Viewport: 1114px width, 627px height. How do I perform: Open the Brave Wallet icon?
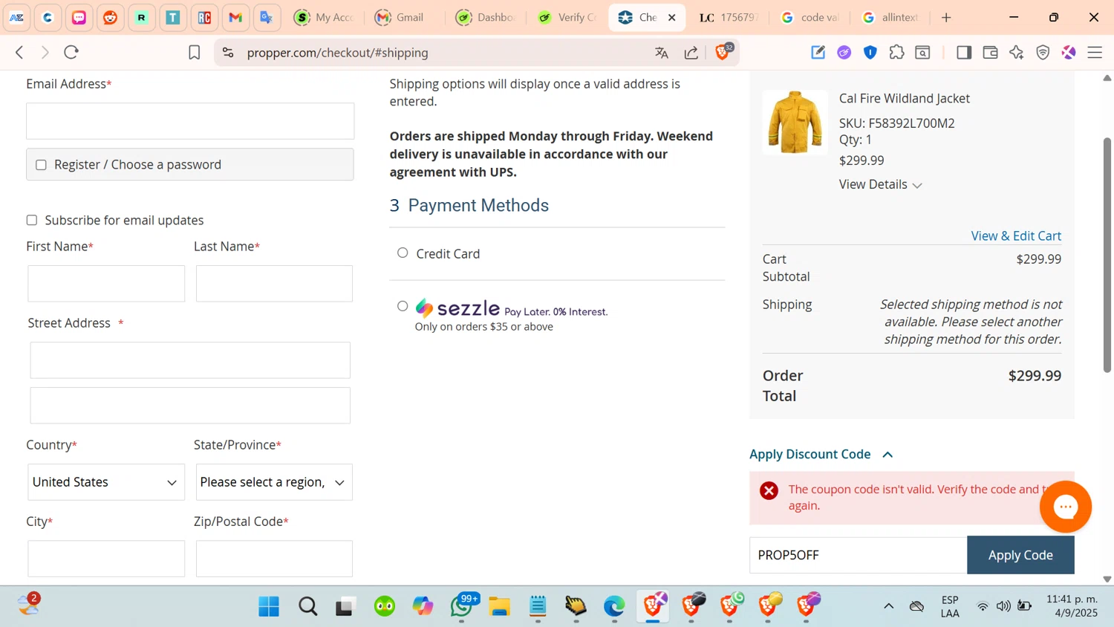coord(990,52)
